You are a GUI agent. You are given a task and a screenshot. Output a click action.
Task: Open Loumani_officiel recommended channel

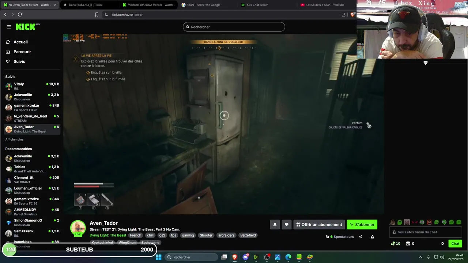click(x=32, y=190)
